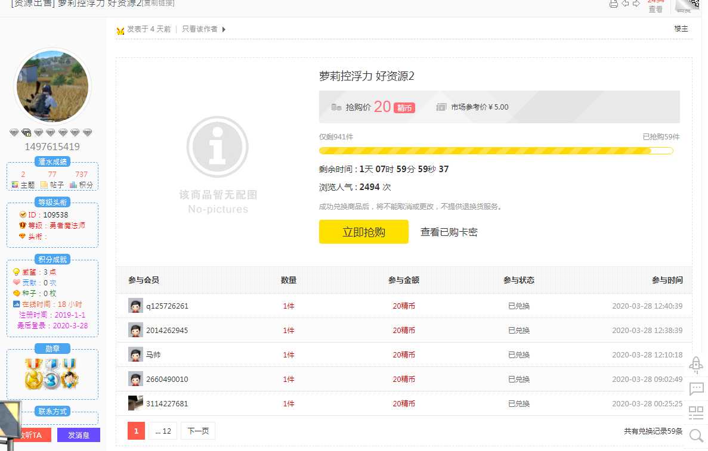708x451 pixels.
Task: Click the 只看该作者 link
Action: 200,29
